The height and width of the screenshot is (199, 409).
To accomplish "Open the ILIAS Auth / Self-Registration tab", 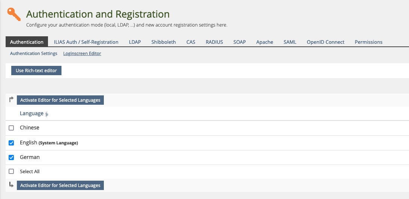I will click(86, 42).
